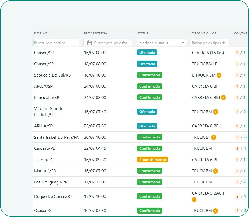Viewport: 249px width, 217px height.
Task: Select destination Sapucaia Do Sul/RS
Action: click(52, 75)
